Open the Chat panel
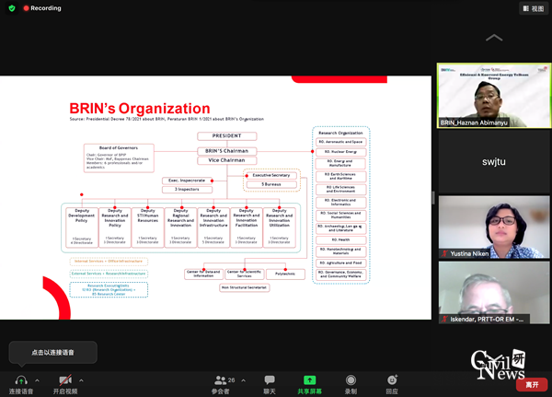This screenshot has height=397, width=552. pyautogui.click(x=270, y=379)
